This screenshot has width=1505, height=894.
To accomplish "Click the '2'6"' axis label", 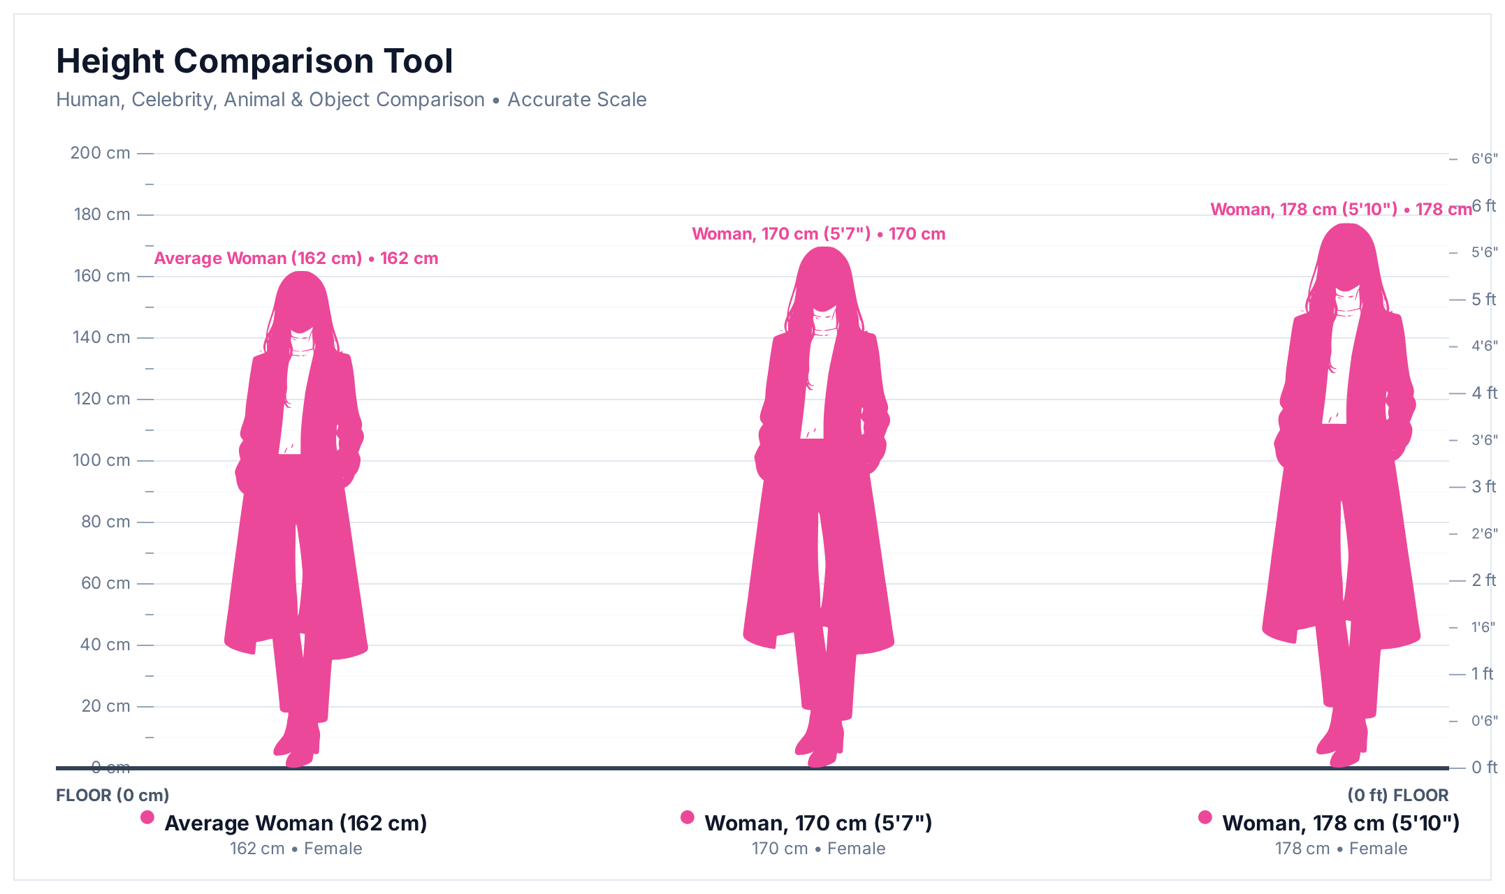I will (1485, 534).
